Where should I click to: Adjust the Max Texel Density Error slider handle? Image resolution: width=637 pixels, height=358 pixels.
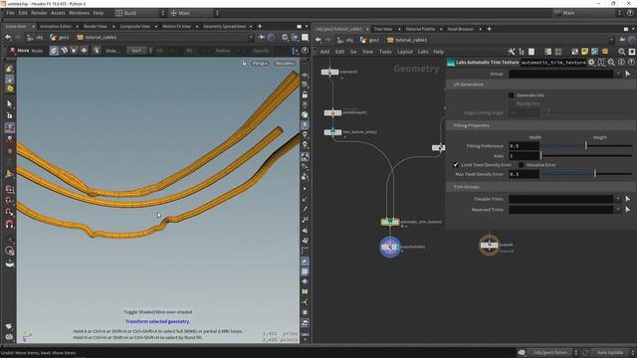coord(595,174)
